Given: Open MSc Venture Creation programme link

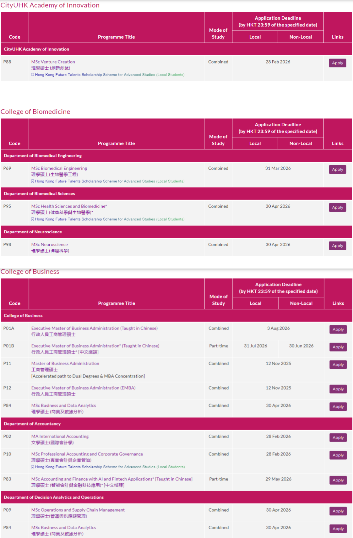Looking at the screenshot, I should pyautogui.click(x=53, y=62).
